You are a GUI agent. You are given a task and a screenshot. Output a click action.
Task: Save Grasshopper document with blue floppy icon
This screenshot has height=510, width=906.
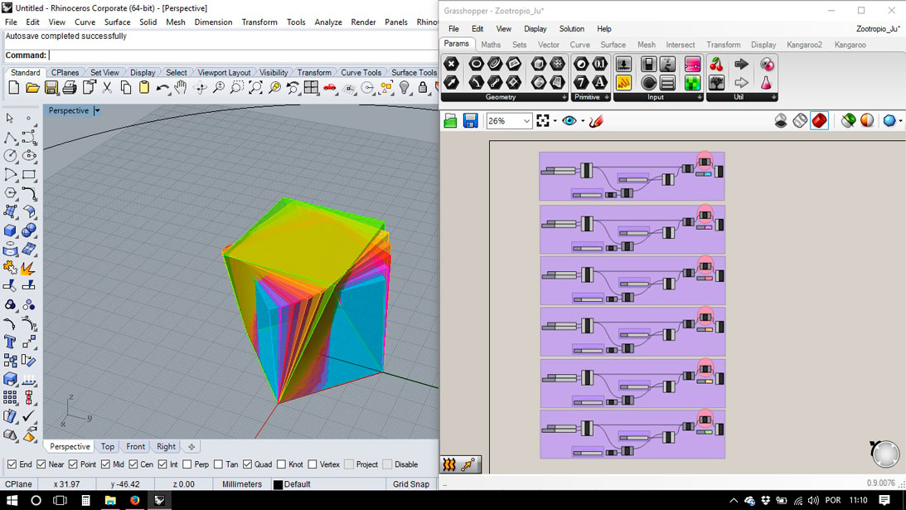tap(470, 121)
